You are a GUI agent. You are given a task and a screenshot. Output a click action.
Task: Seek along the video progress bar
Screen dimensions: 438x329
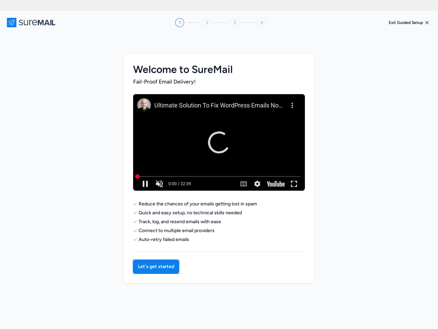[219, 176]
